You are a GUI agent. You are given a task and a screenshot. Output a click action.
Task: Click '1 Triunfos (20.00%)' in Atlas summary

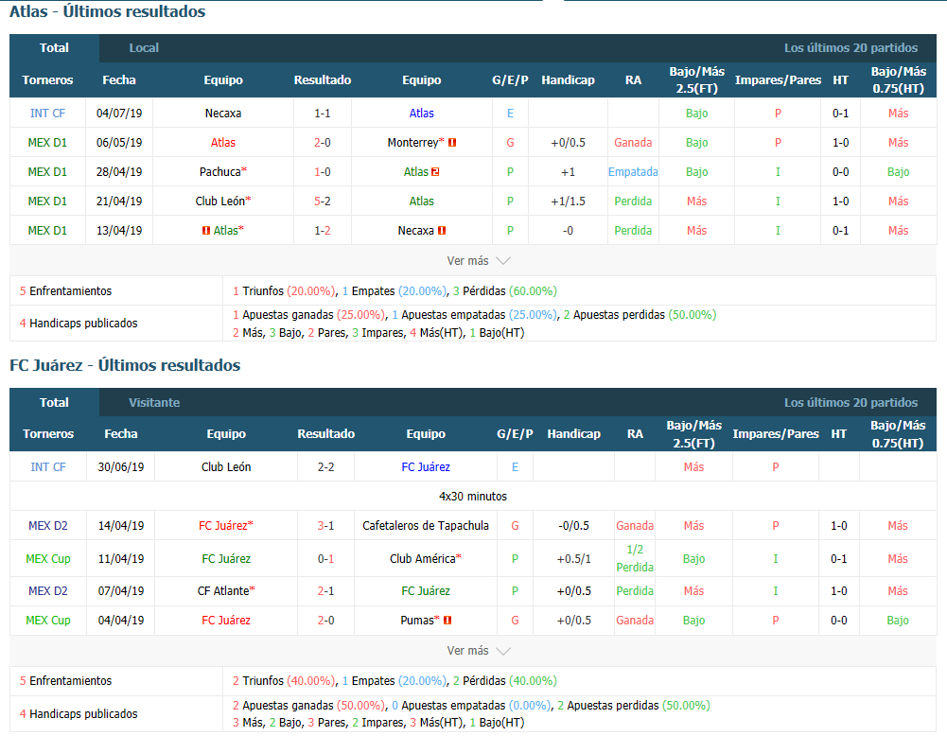284,291
